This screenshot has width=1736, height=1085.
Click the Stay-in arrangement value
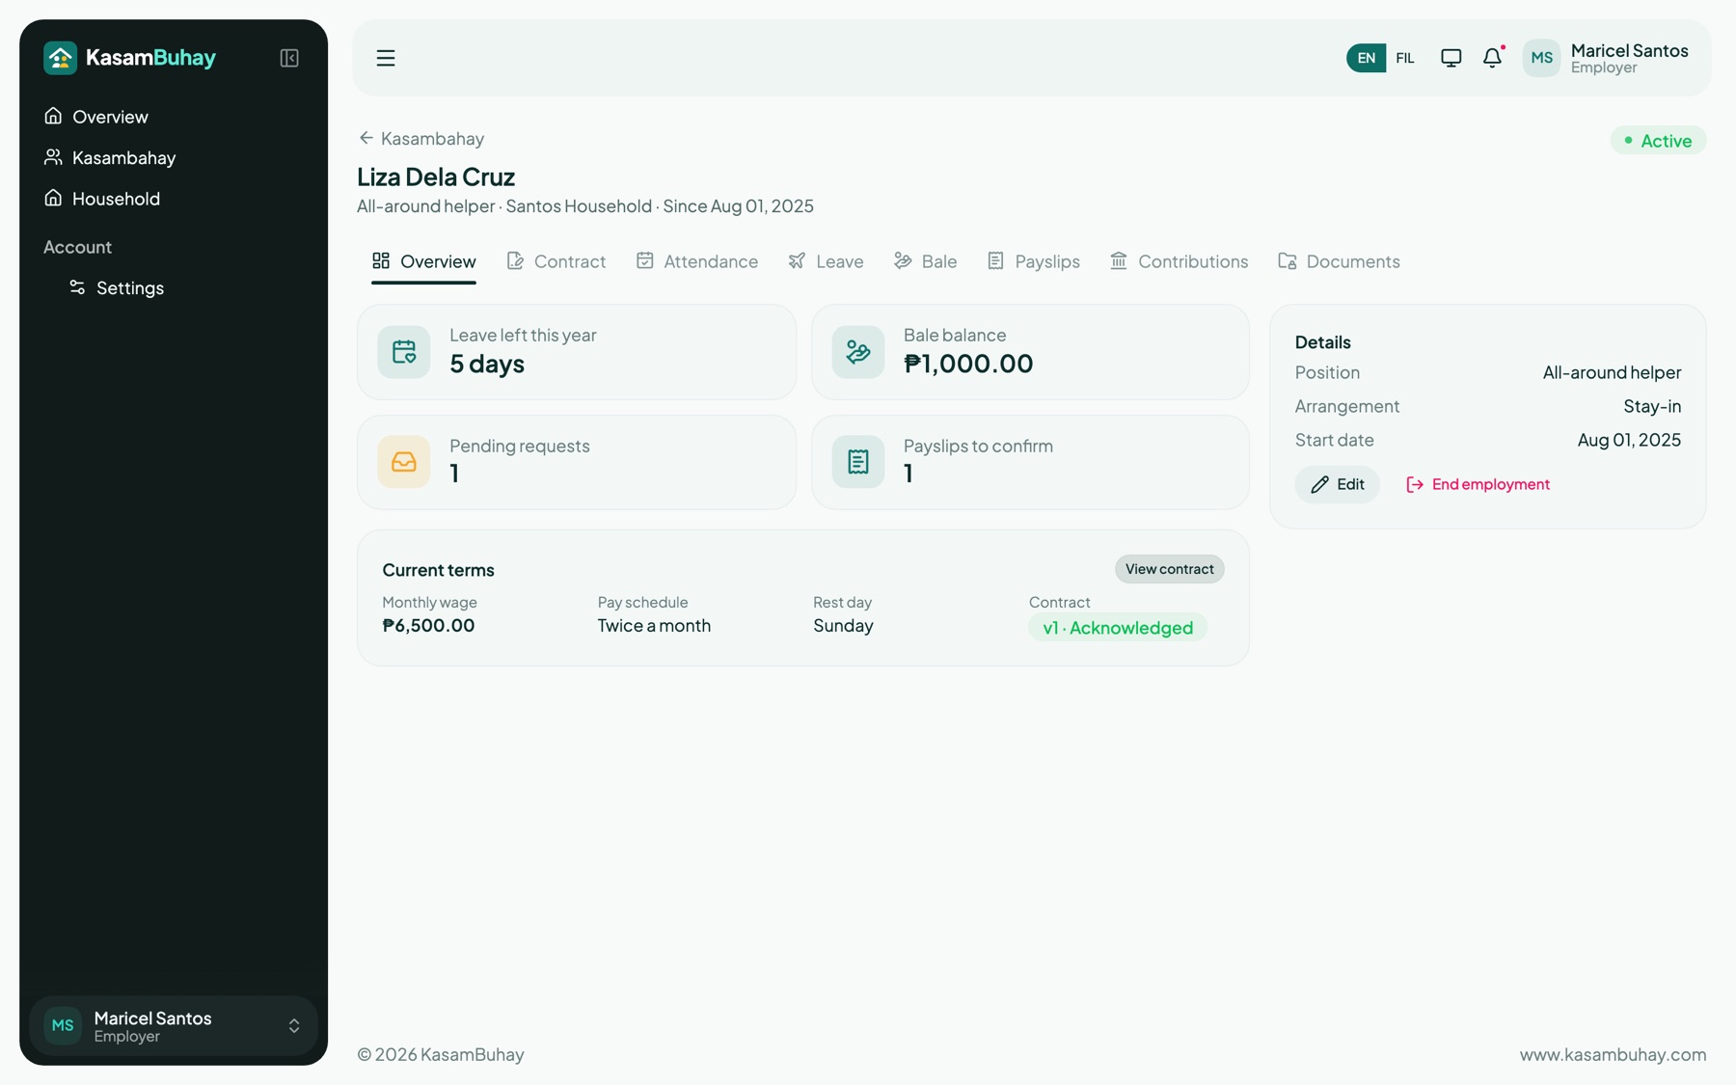1652,406
